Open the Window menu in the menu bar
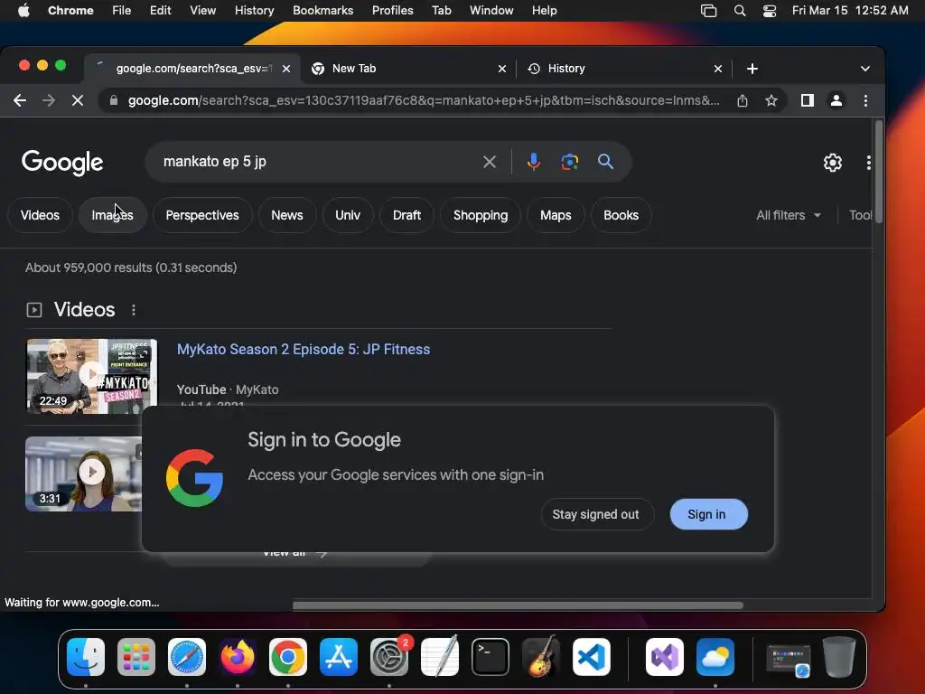The height and width of the screenshot is (694, 925). pyautogui.click(x=491, y=11)
